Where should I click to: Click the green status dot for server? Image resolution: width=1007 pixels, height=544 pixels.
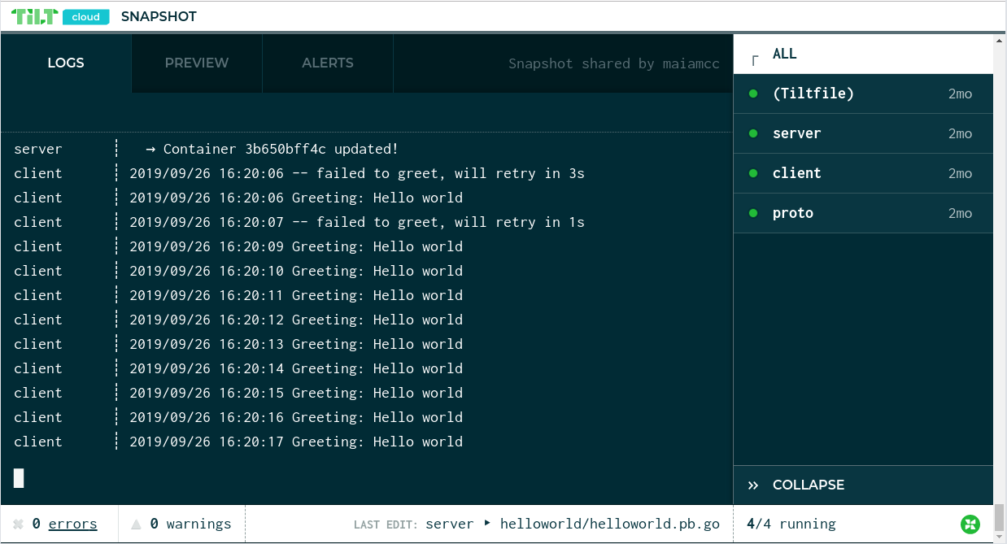(753, 133)
